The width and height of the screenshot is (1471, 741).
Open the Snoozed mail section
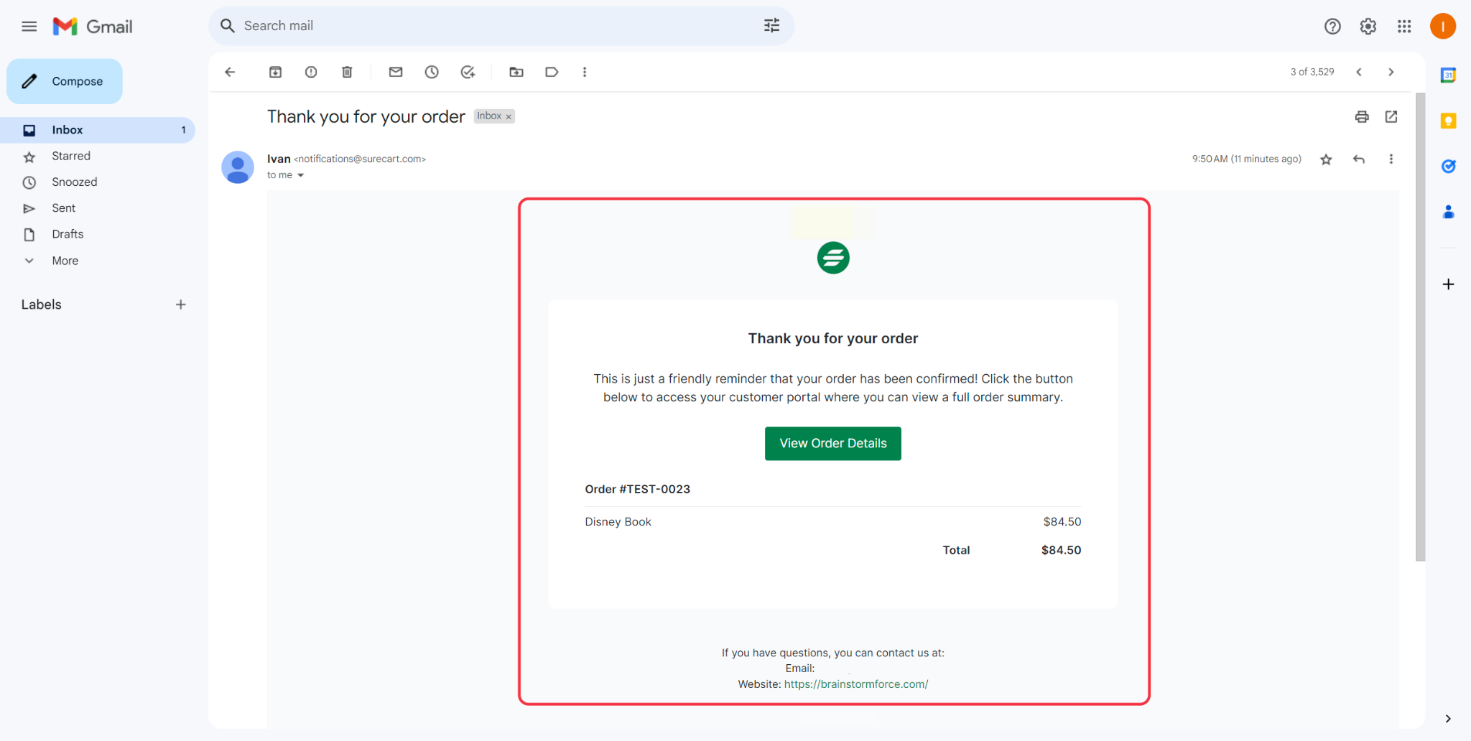click(74, 182)
